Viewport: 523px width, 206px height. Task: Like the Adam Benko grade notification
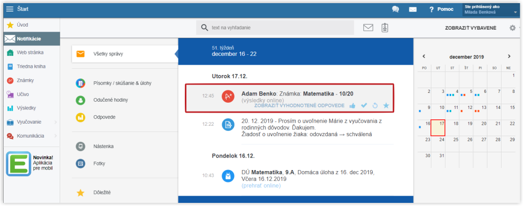[x=352, y=106]
